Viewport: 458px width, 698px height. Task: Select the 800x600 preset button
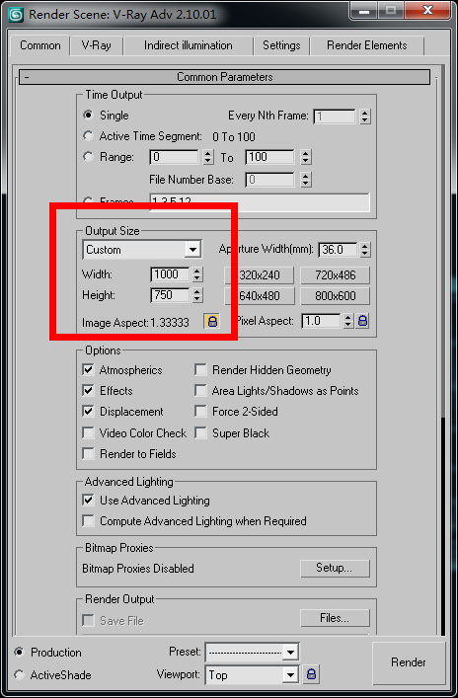click(x=336, y=296)
